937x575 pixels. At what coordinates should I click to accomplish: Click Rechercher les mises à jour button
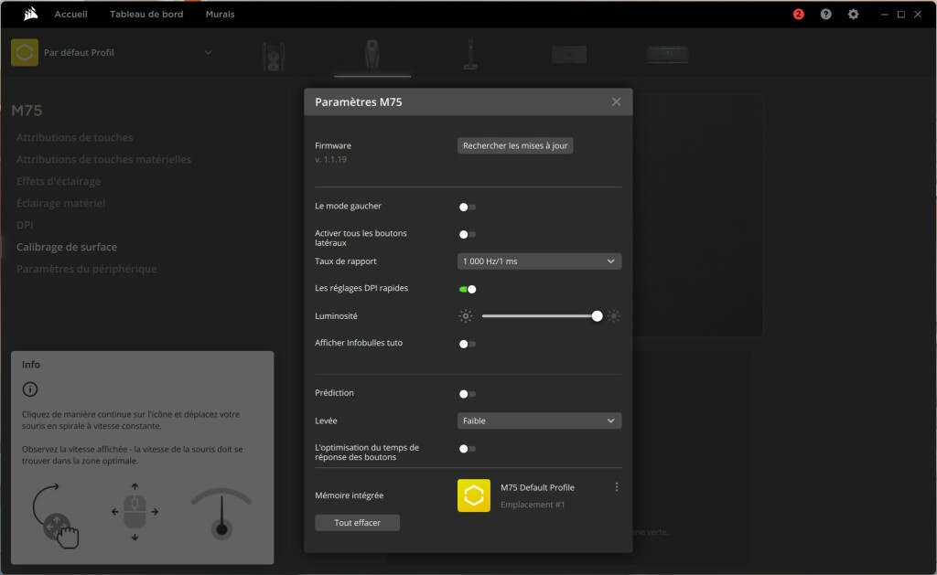(x=515, y=144)
